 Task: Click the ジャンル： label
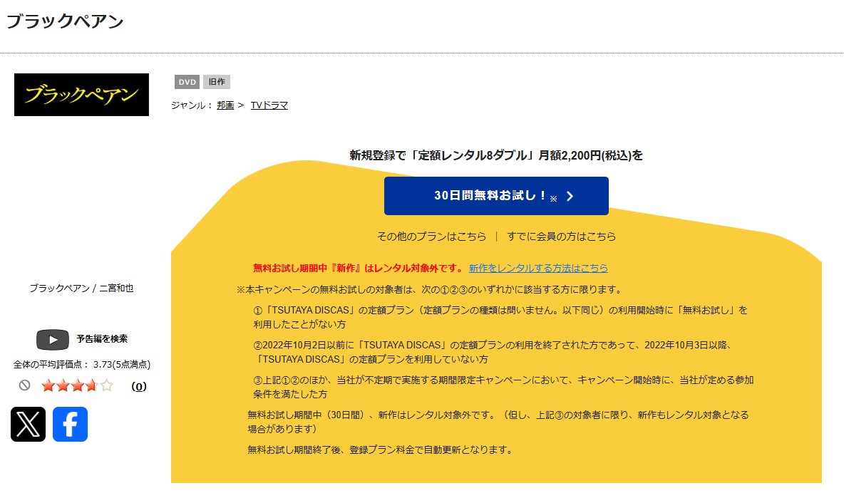point(192,105)
